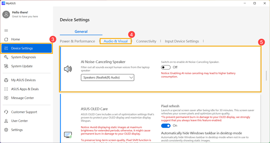This screenshot has width=270, height=143.
Task: Select the Audio & Visual tab
Action: (115, 41)
